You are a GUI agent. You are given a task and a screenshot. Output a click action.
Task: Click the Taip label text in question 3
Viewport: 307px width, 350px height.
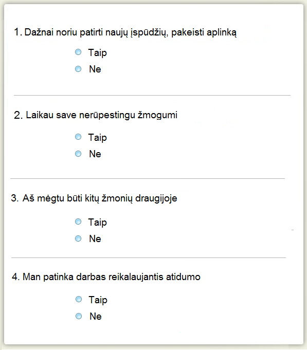[x=98, y=223]
